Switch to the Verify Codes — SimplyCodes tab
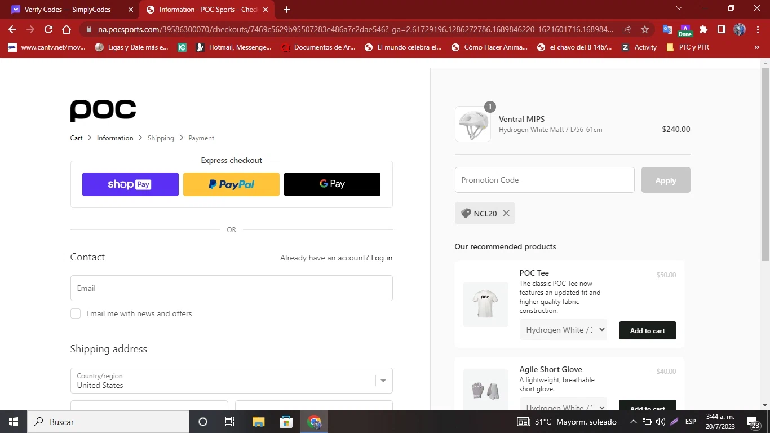The height and width of the screenshot is (433, 770). click(73, 10)
